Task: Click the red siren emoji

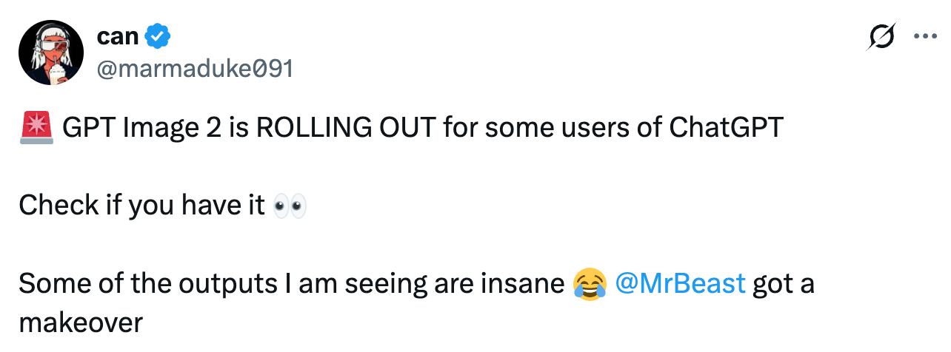Action: 36,128
